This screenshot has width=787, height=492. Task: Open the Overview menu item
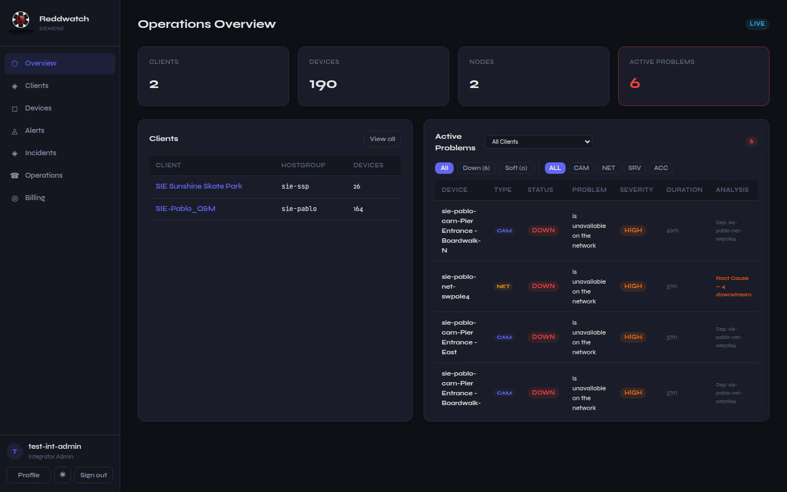[x=60, y=63]
